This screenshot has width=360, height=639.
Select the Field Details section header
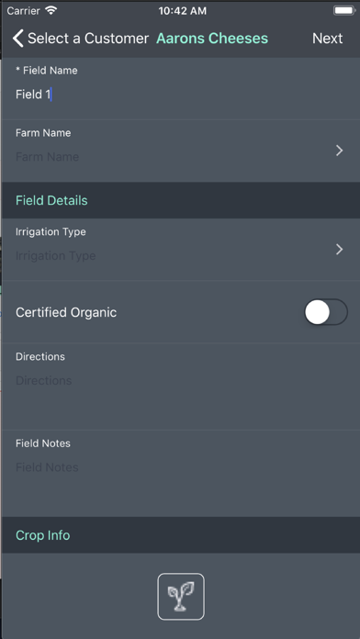click(x=180, y=200)
